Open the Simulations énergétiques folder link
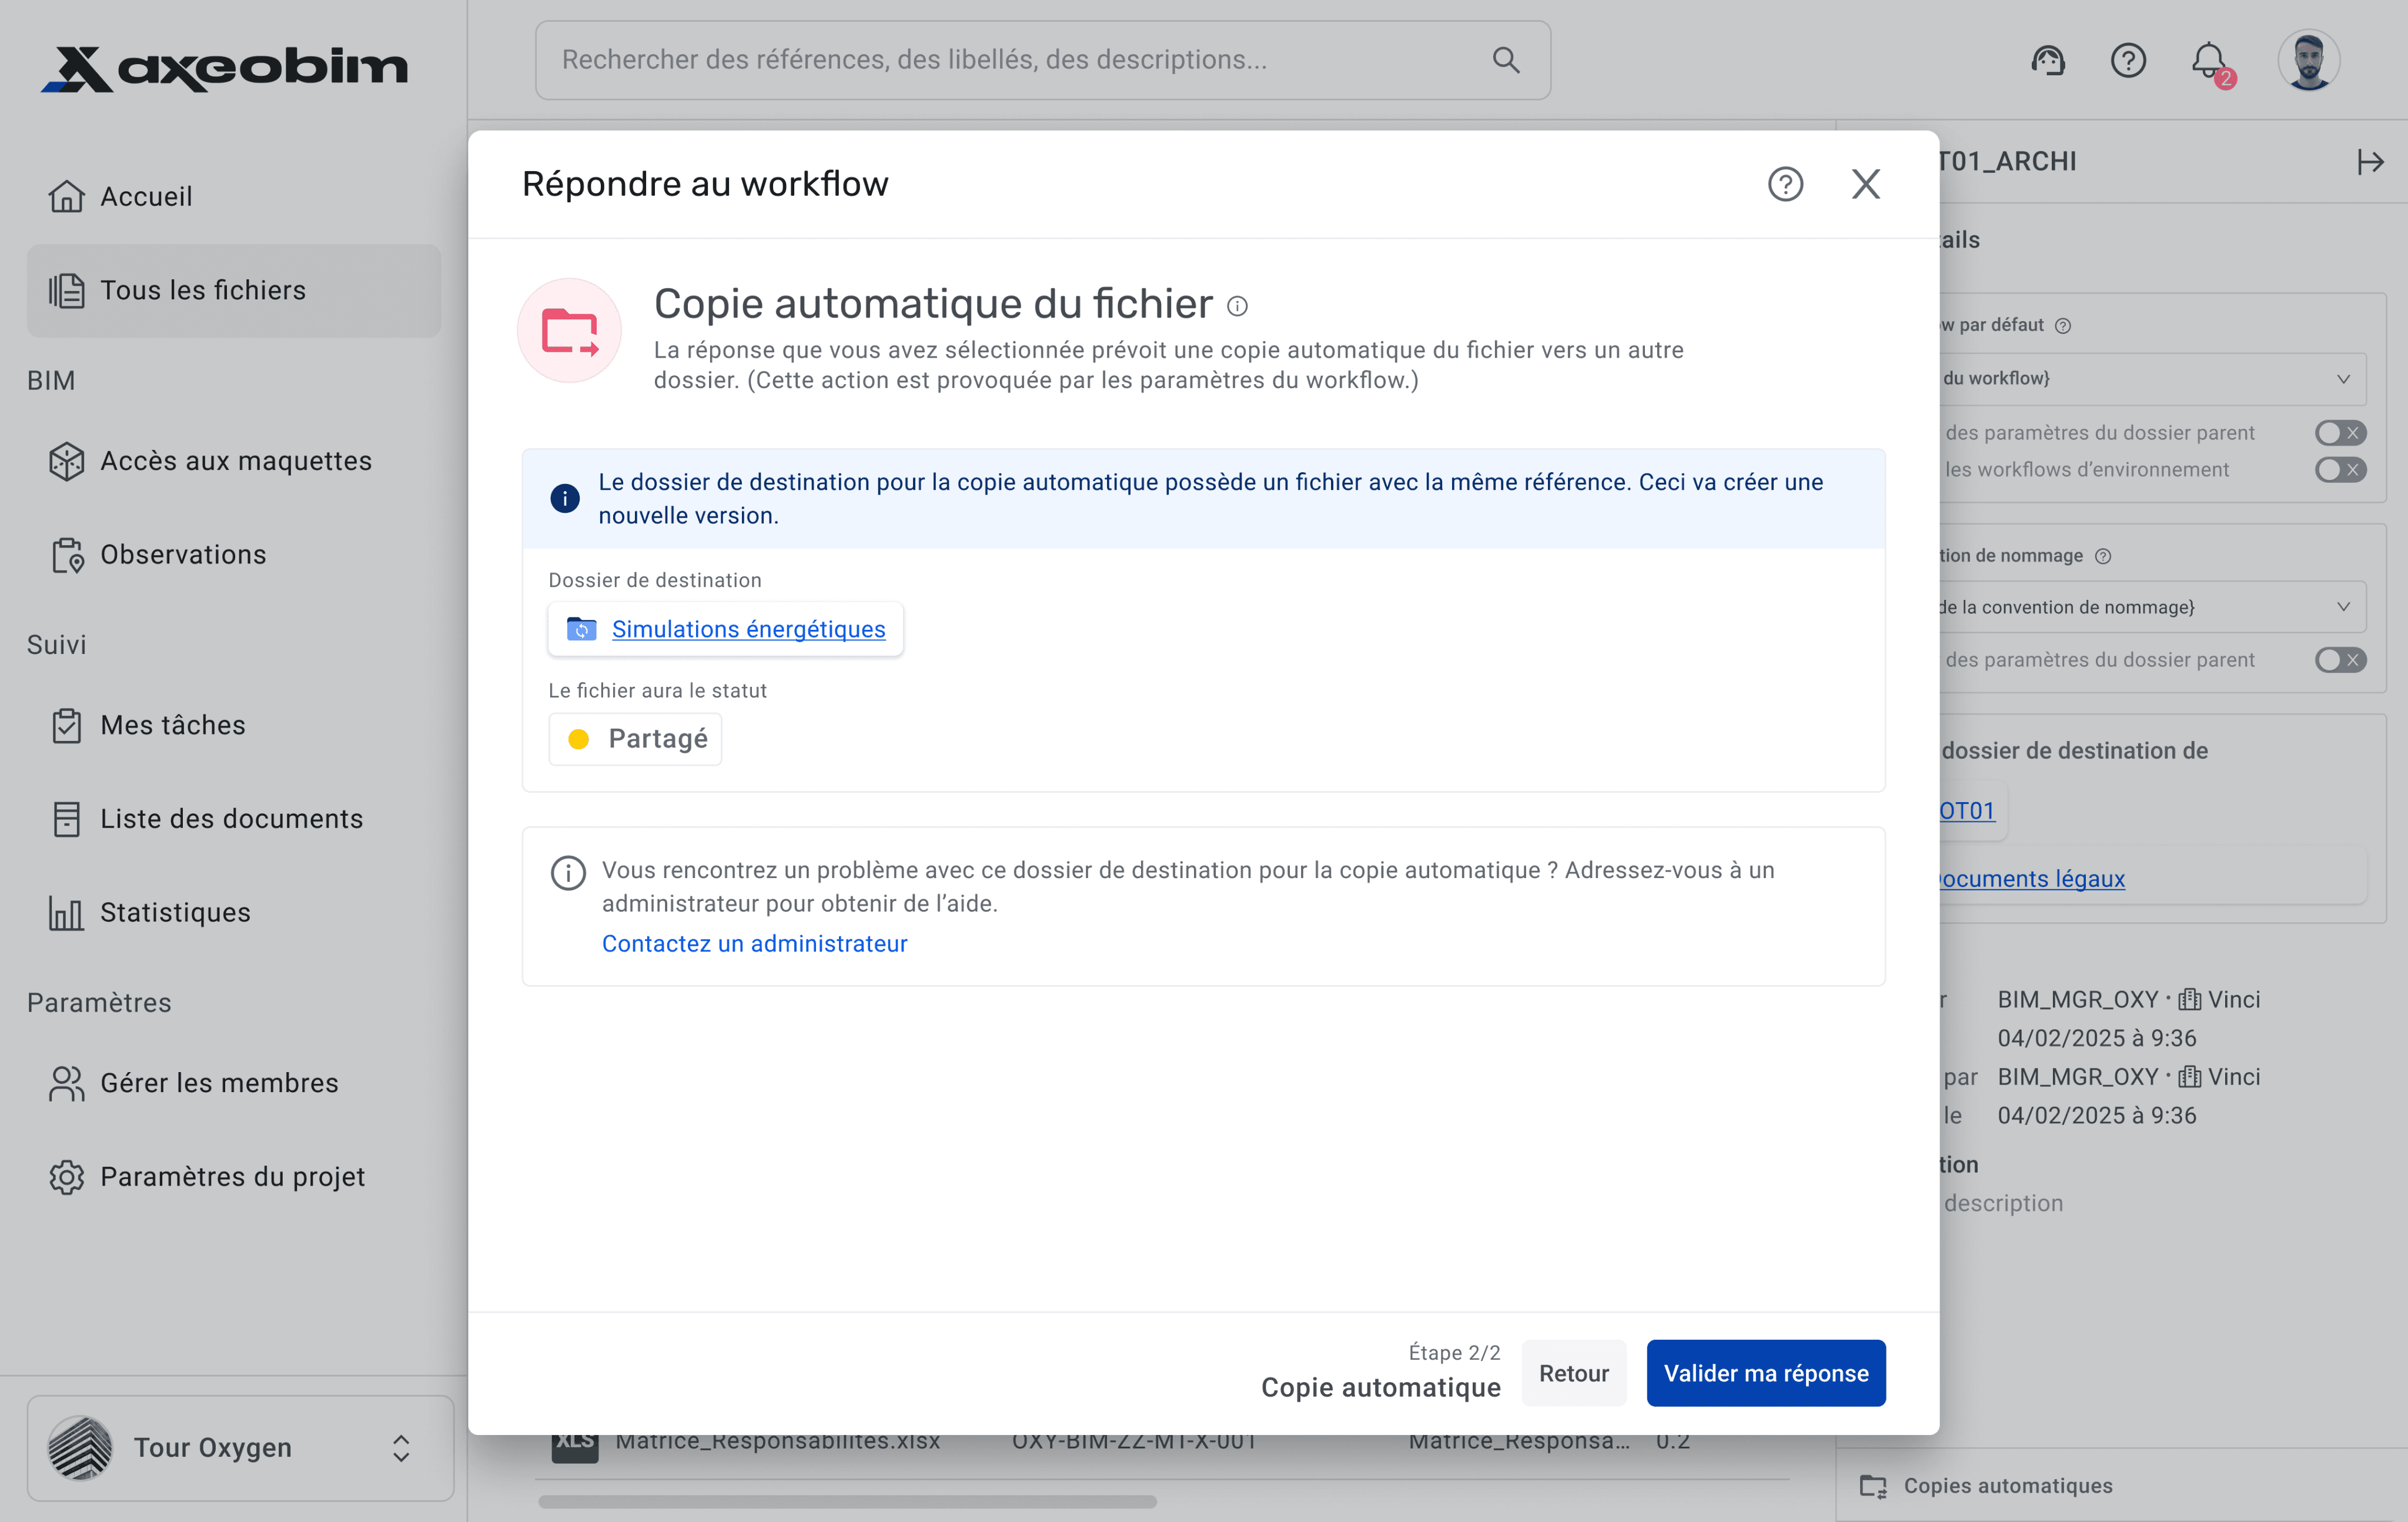This screenshot has height=1522, width=2408. coord(748,629)
